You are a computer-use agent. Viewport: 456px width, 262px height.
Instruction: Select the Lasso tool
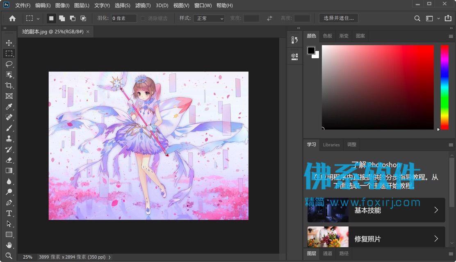click(9, 64)
